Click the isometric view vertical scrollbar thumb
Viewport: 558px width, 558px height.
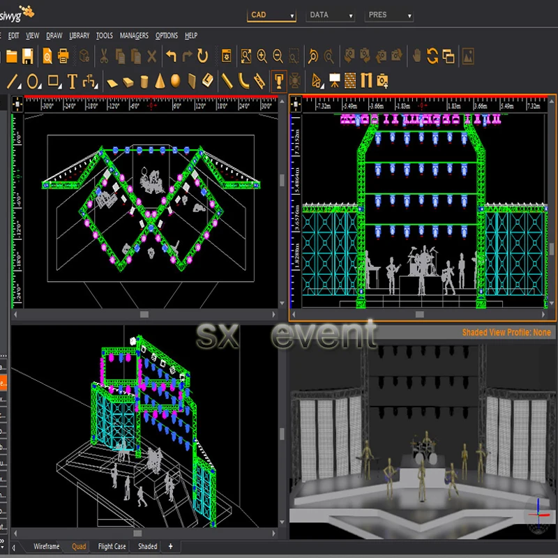tap(282, 434)
